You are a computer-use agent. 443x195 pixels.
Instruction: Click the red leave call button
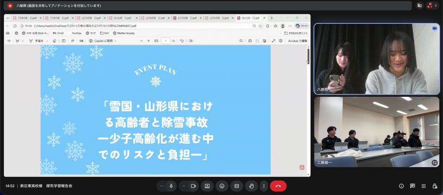click(278, 186)
